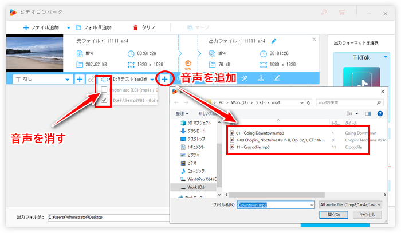Select Work (D:) drive in navigation tree
This screenshot has width=401, height=233.
[194, 187]
